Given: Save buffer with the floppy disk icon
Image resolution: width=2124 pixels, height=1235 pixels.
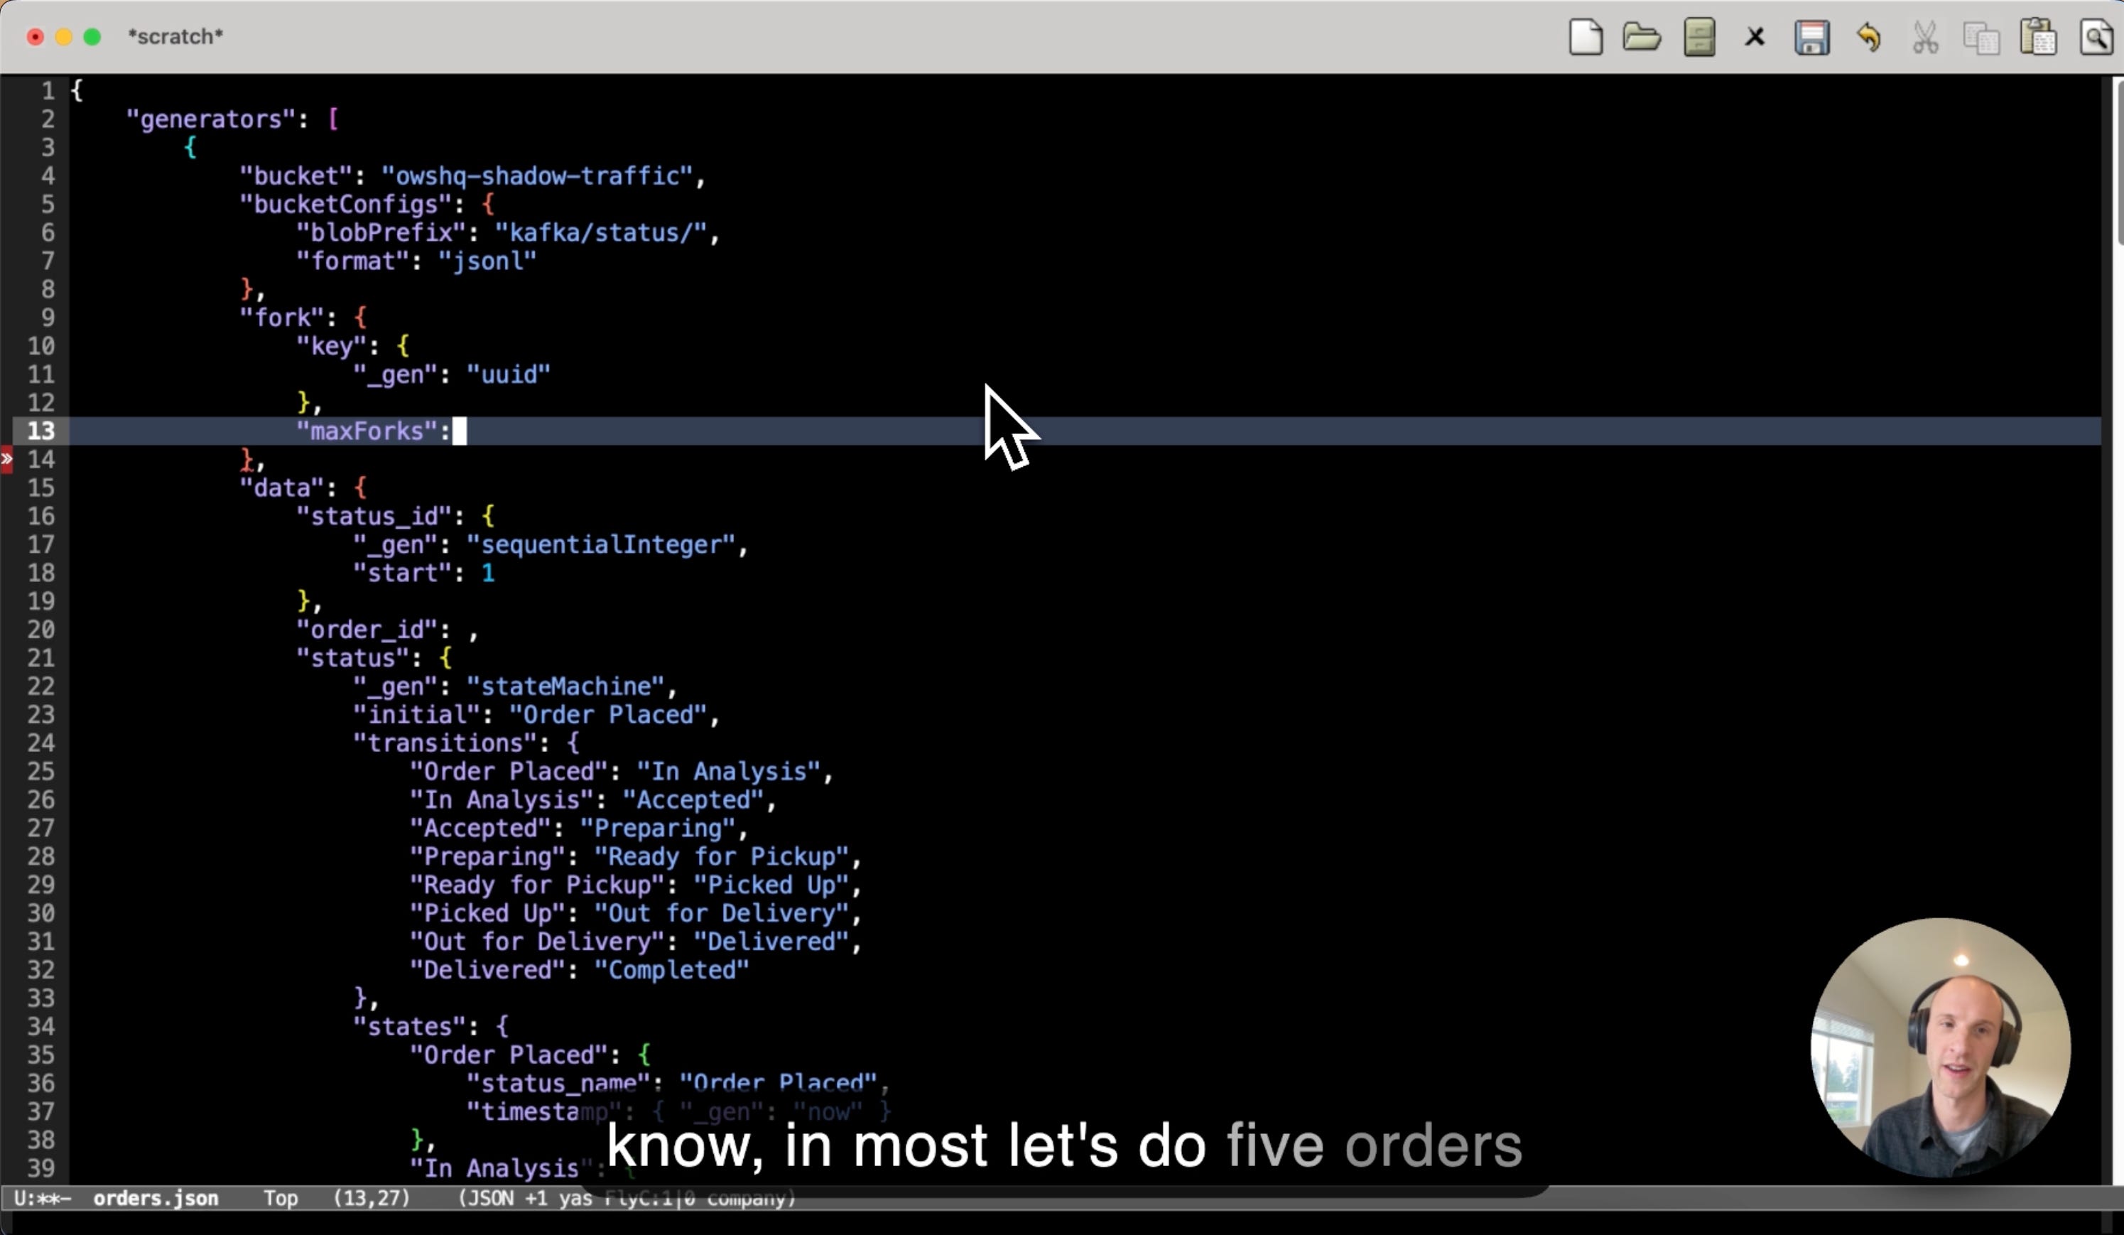Looking at the screenshot, I should pyautogui.click(x=1811, y=37).
